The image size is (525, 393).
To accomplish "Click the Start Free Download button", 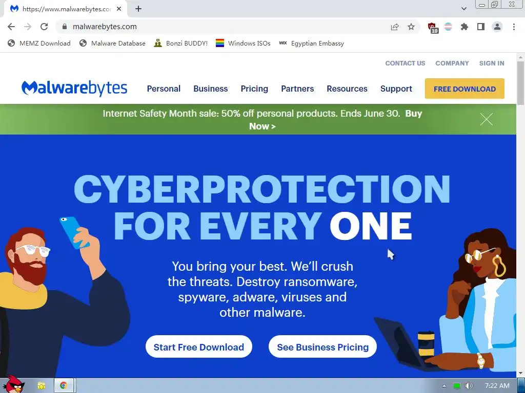I will pos(199,347).
